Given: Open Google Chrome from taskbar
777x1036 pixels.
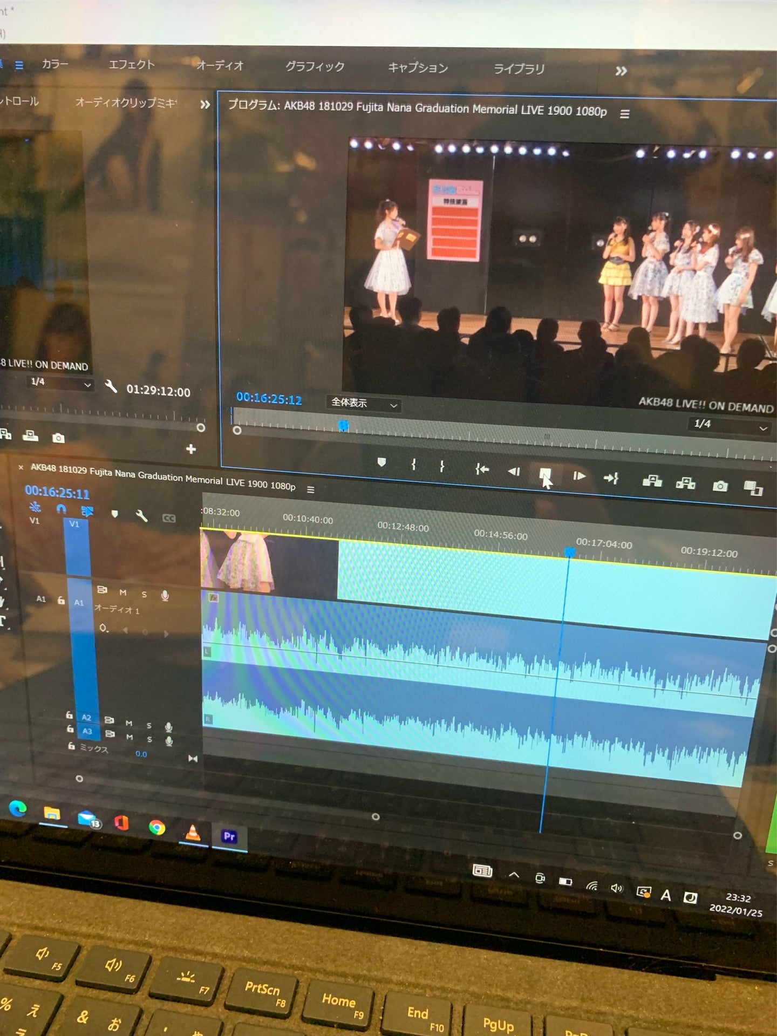Looking at the screenshot, I should pos(157,827).
